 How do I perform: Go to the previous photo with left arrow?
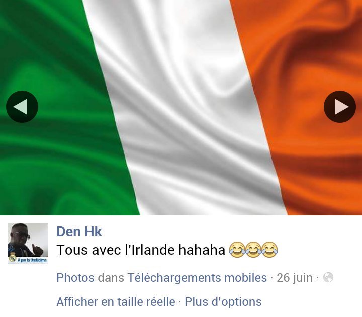point(22,107)
